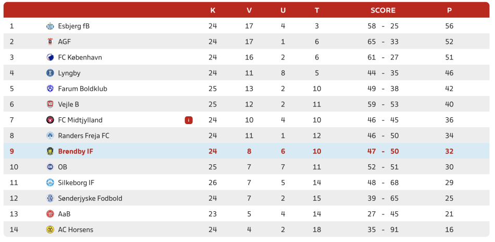Open Sønderjyske Fodbold team page

[90, 198]
